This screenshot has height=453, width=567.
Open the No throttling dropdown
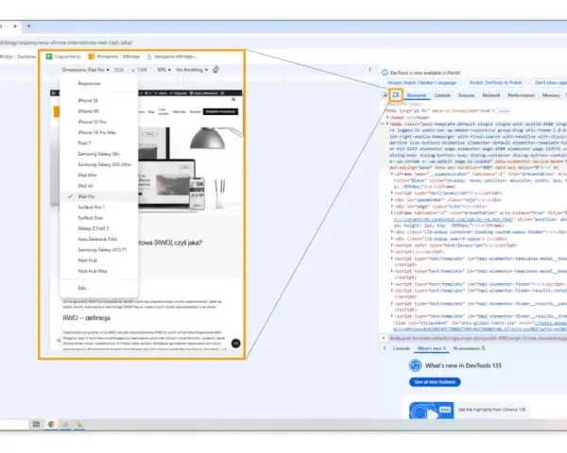pos(192,70)
